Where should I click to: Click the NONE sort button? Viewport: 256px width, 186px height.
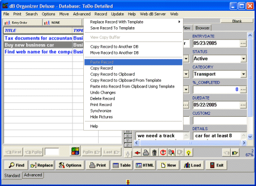click(x=62, y=23)
